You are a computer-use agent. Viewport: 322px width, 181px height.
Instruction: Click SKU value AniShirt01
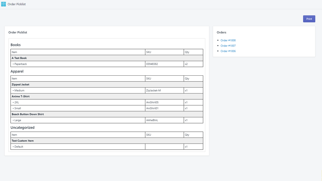(x=152, y=108)
